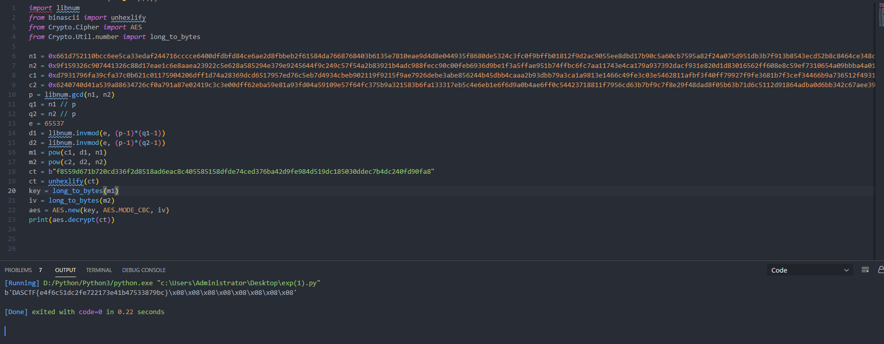Switch to the DEBUG CONSOLE tab

point(144,270)
